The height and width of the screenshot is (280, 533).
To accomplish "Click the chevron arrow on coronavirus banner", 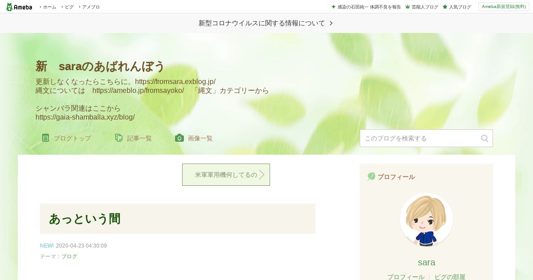I will (x=331, y=23).
